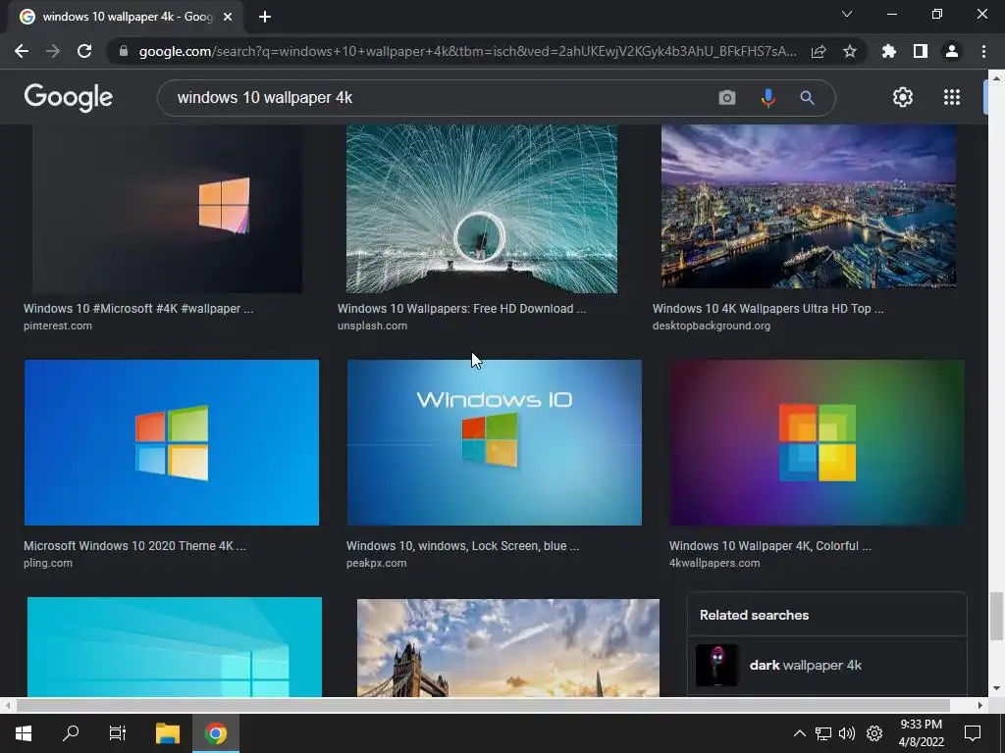
Task: Click the horizontal scrollbar right arrow
Action: (980, 705)
